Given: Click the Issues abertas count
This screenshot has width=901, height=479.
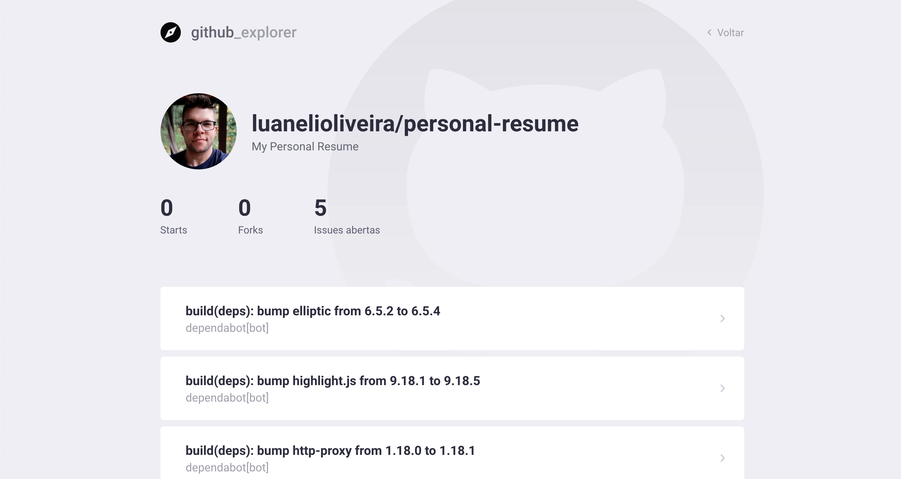Looking at the screenshot, I should 320,208.
